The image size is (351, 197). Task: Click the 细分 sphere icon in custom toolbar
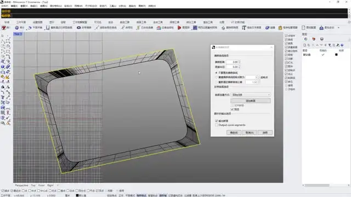pos(17,28)
